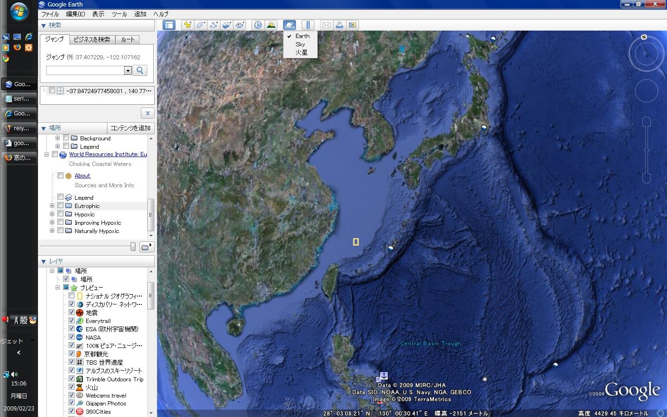
Task: Open Internet Explorer from quick launch
Action: (x=29, y=37)
